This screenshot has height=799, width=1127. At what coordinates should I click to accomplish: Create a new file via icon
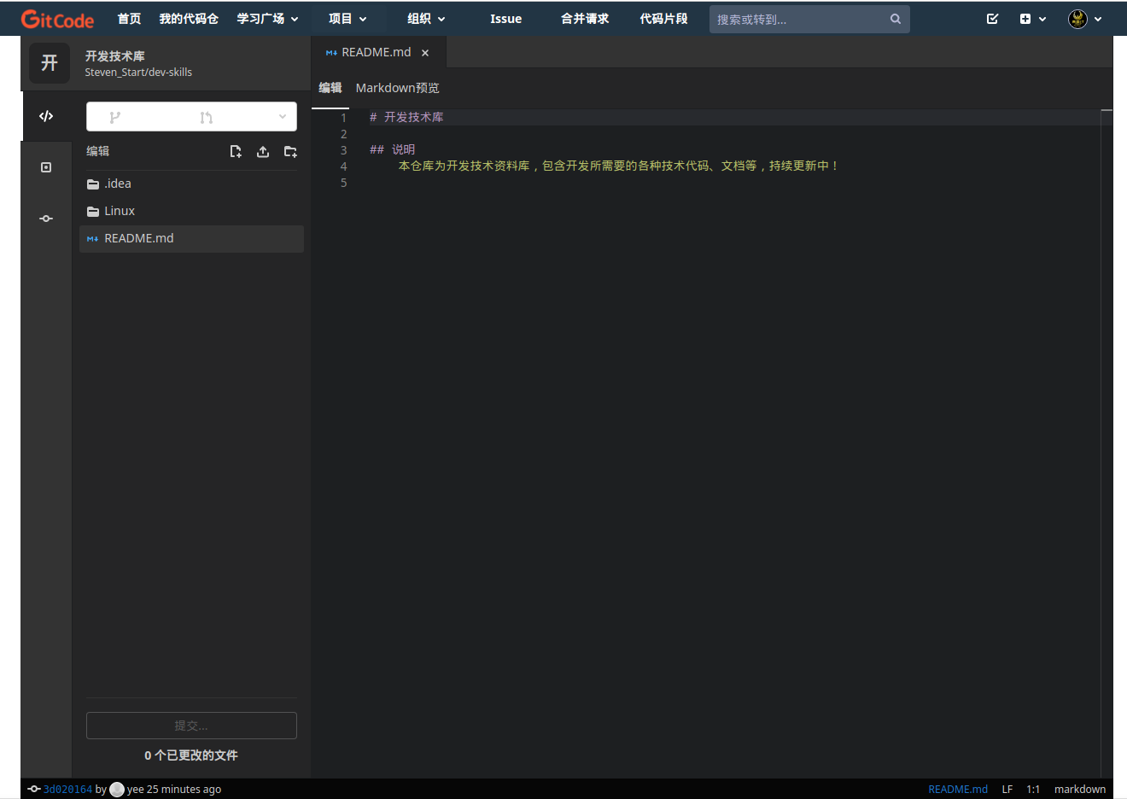click(236, 151)
